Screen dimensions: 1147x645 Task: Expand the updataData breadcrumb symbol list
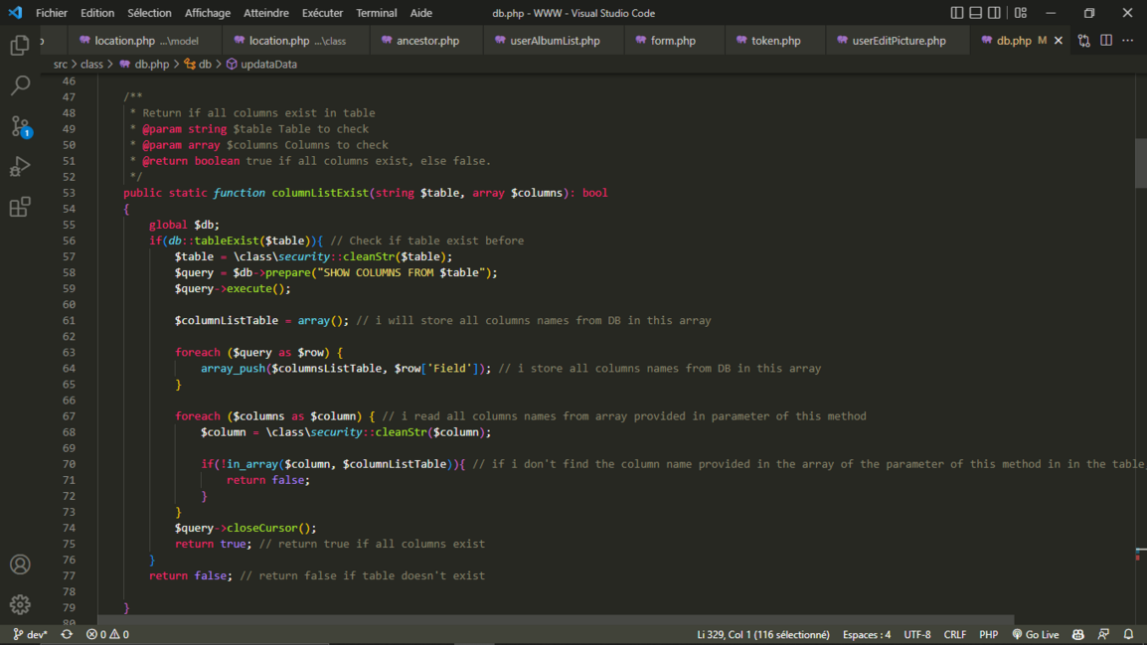[268, 64]
